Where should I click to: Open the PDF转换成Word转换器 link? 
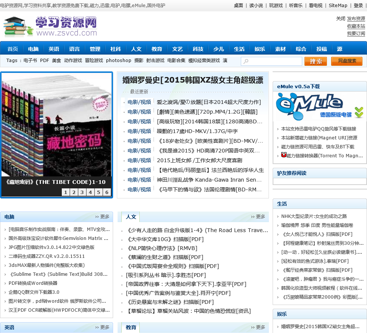(x=33, y=283)
